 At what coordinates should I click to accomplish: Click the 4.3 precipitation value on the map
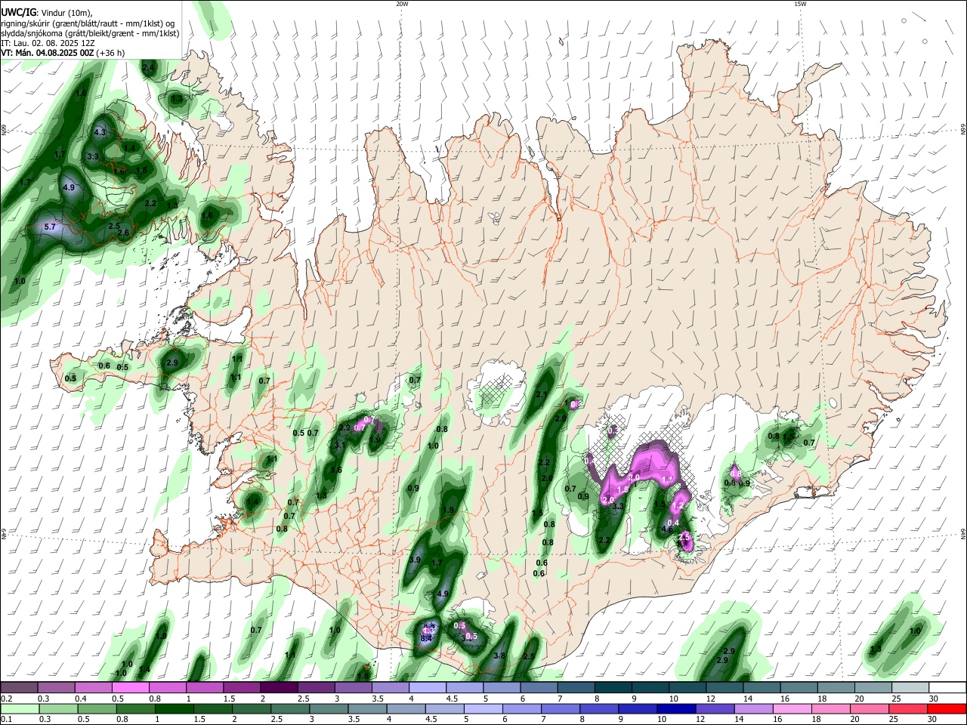click(100, 132)
